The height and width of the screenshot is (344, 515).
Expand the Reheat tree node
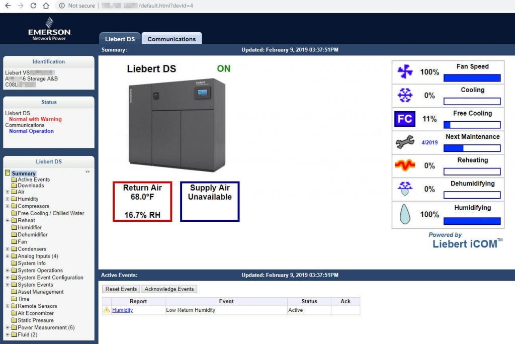[x=7, y=220]
